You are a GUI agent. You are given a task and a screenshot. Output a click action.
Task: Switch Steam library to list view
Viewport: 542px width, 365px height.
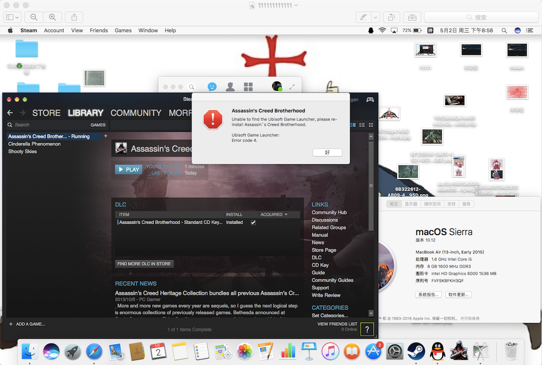point(362,125)
